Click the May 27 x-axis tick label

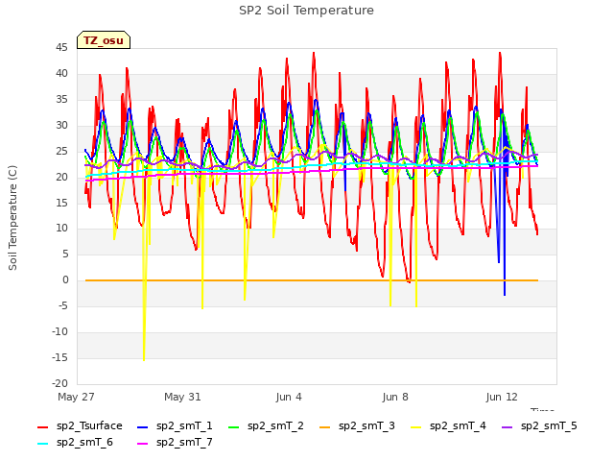tap(76, 397)
